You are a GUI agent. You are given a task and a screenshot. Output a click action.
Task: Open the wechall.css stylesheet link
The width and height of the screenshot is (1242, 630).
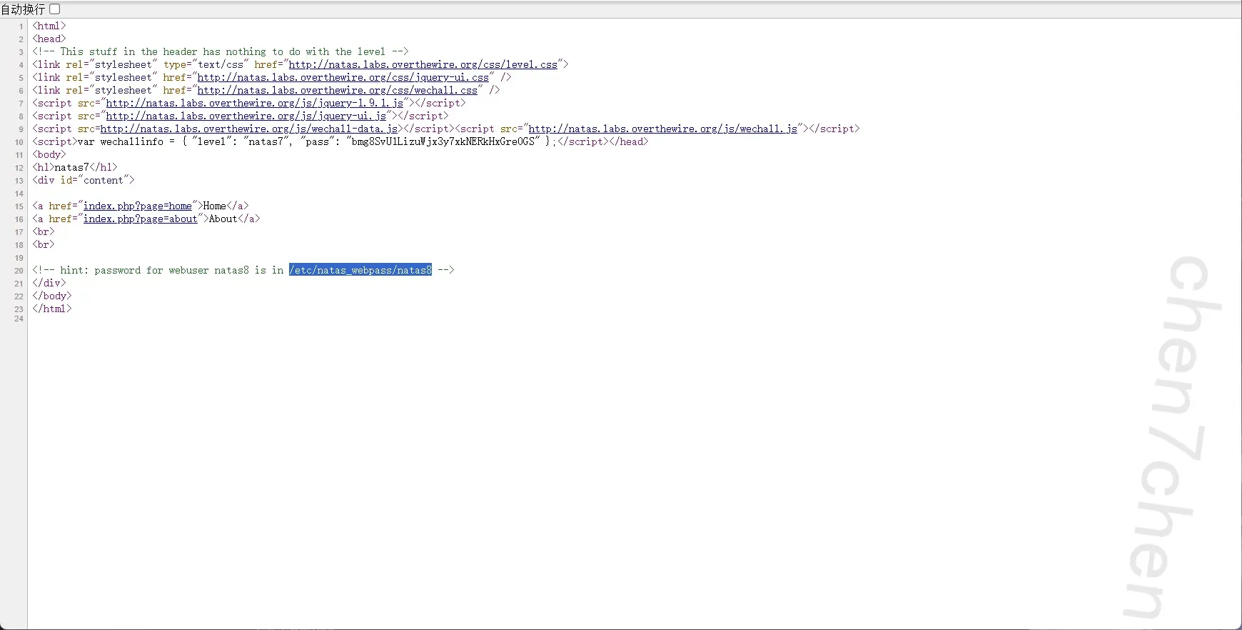[x=337, y=90]
